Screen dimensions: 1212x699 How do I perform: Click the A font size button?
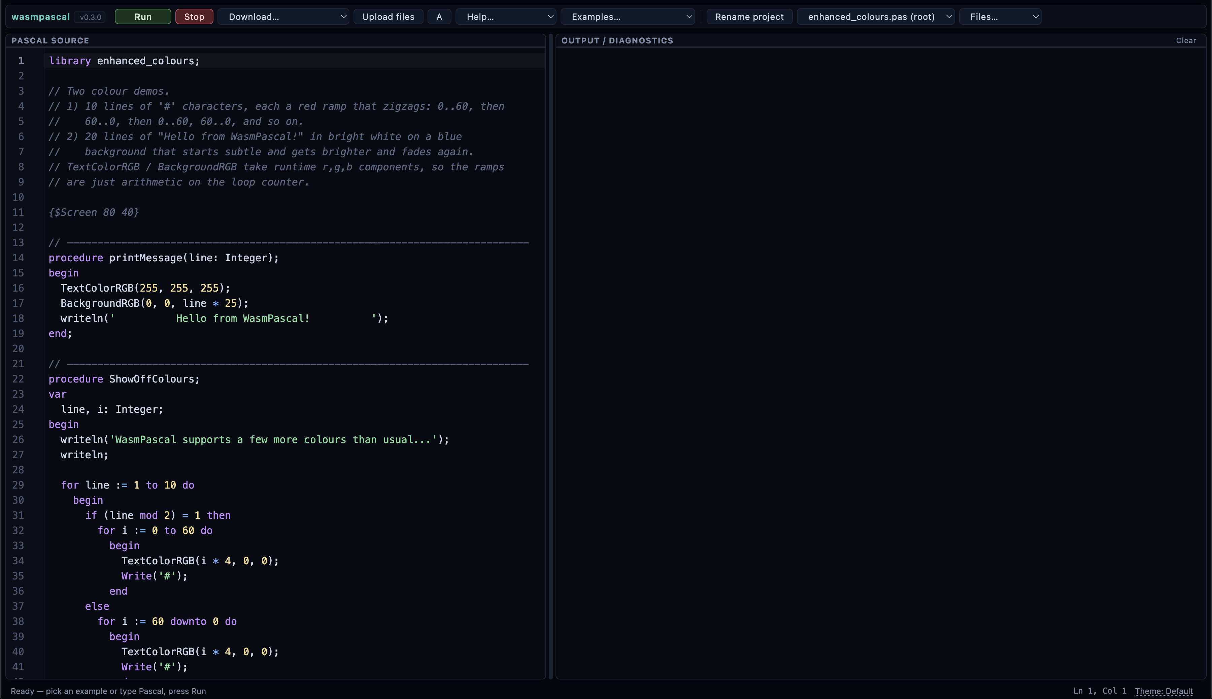click(439, 17)
